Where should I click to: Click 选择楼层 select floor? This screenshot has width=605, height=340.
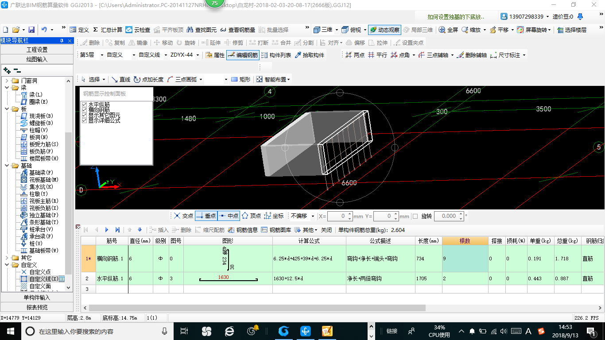click(x=572, y=30)
